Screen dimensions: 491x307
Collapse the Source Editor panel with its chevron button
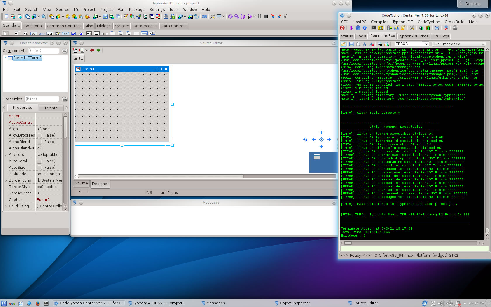coord(334,43)
